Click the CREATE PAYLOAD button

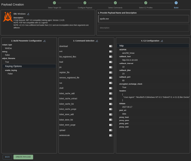(23, 157)
